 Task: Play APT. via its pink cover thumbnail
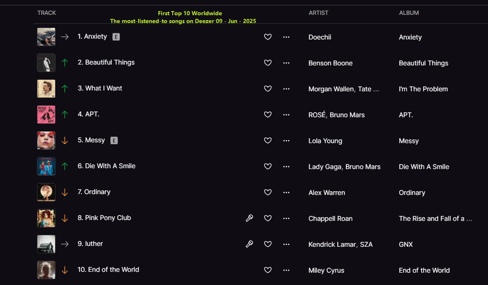46,114
